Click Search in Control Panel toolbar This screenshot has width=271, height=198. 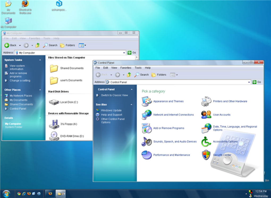[x=142, y=75]
